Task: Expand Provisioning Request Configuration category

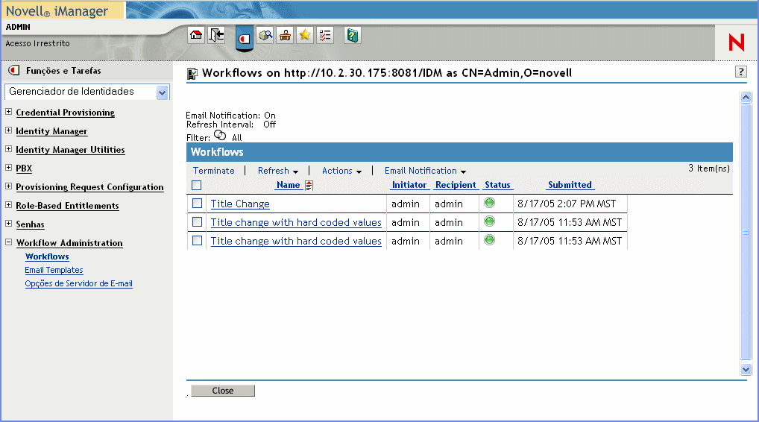Action: pos(8,186)
